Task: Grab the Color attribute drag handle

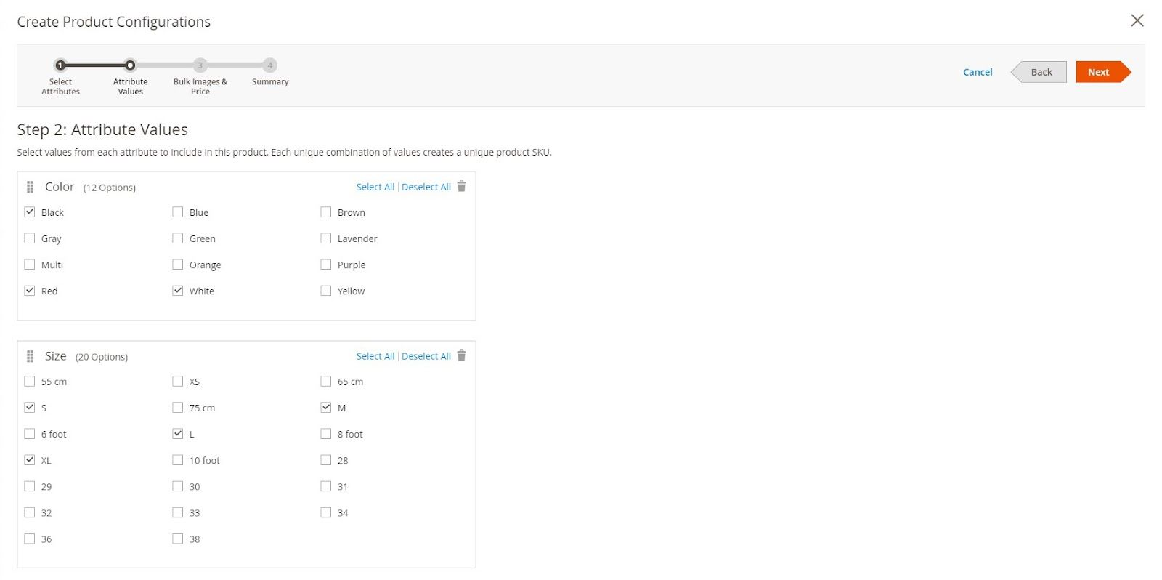Action: tap(30, 188)
